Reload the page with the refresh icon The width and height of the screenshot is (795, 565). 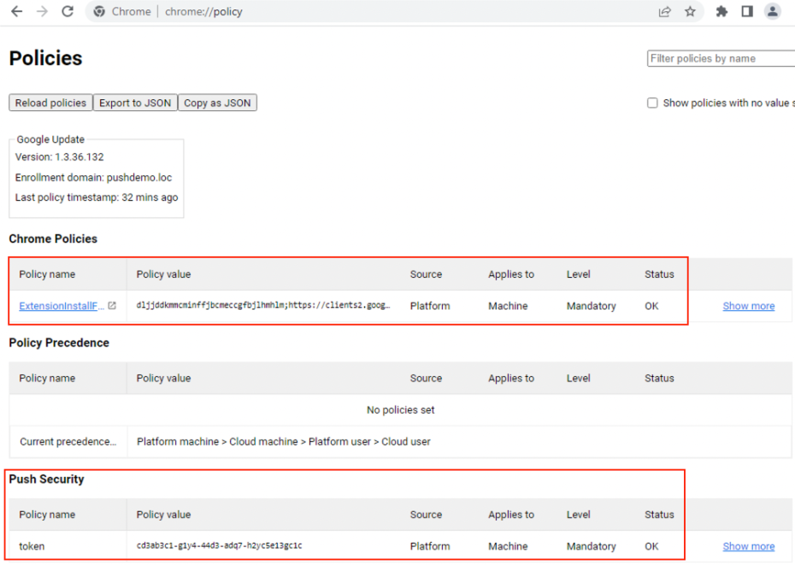[68, 11]
